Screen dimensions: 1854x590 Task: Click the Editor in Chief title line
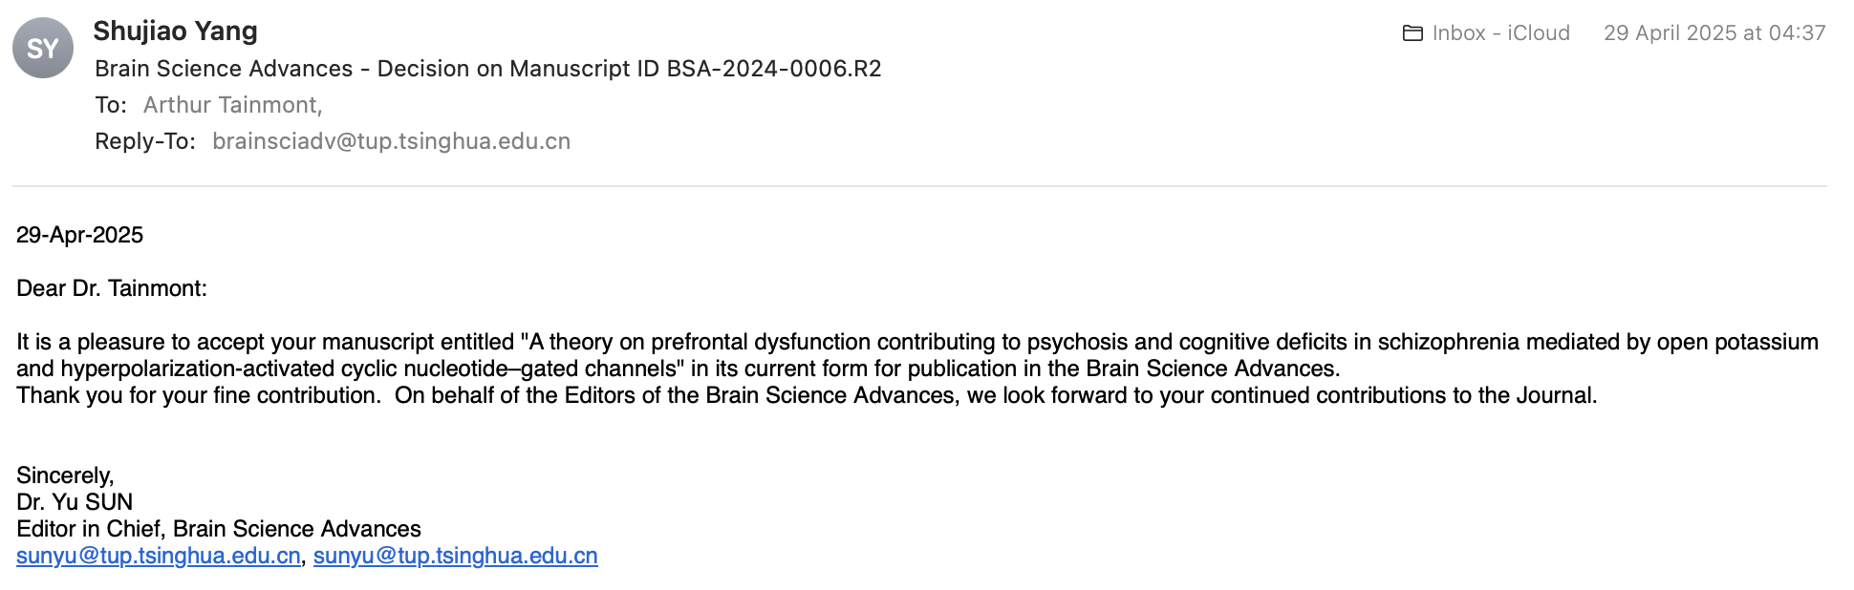click(x=219, y=529)
